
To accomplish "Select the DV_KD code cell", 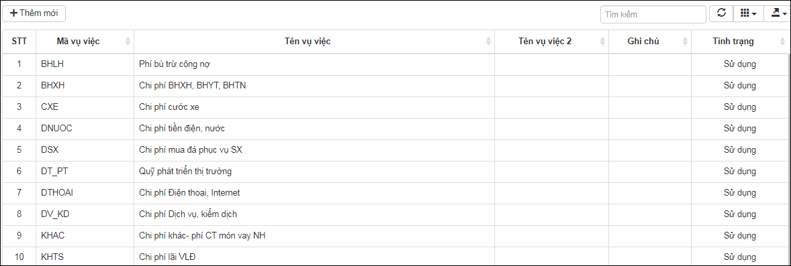I will (x=85, y=214).
